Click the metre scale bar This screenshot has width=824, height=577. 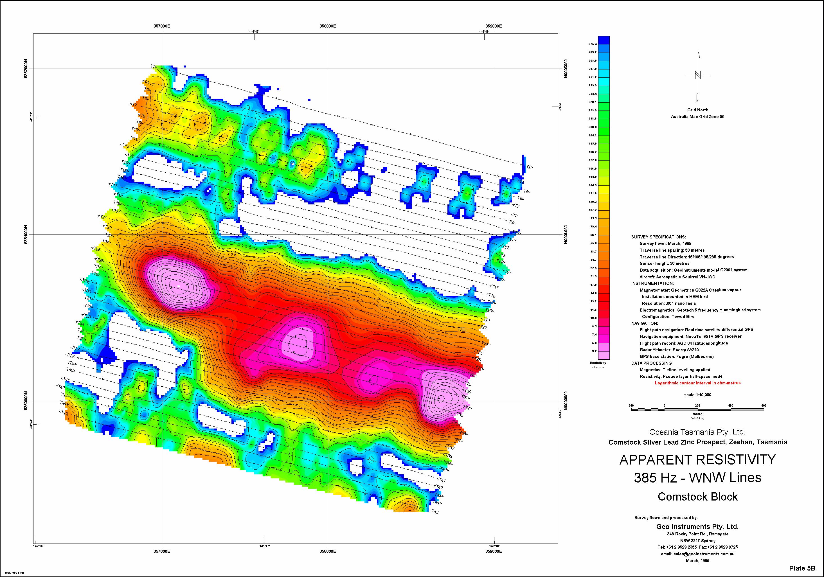(697, 409)
